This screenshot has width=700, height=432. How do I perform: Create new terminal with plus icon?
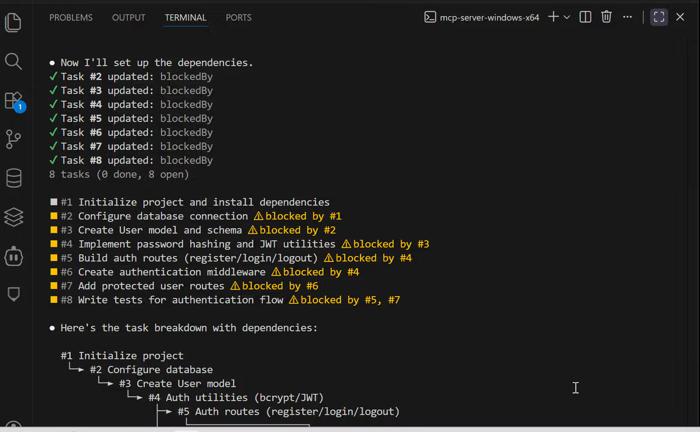pyautogui.click(x=554, y=17)
